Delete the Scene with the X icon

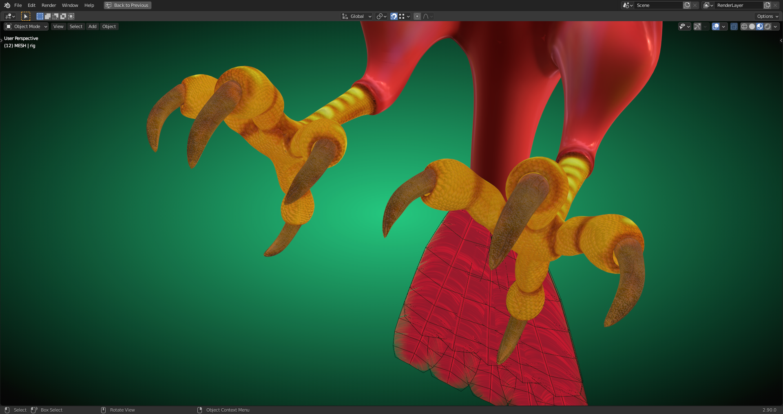click(695, 5)
